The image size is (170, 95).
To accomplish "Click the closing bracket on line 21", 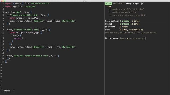I will click(x=6, y=62).
